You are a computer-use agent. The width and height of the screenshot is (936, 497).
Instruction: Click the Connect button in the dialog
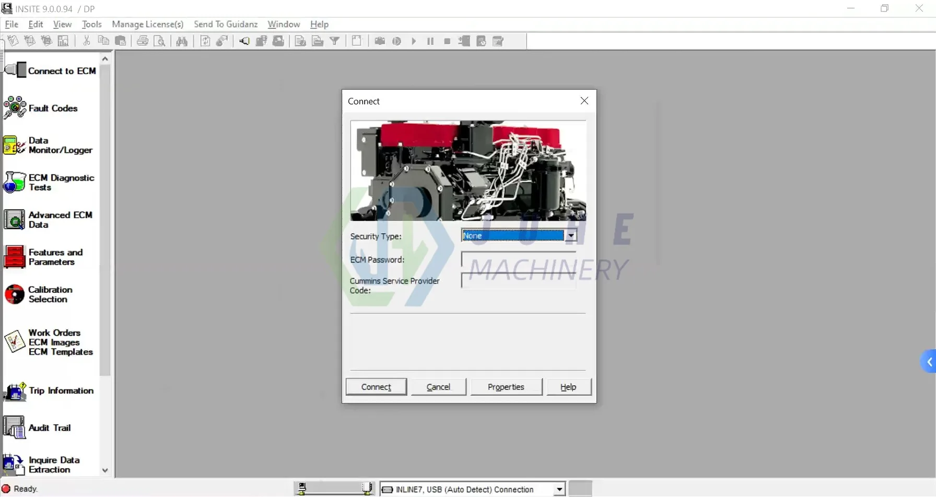(x=376, y=387)
